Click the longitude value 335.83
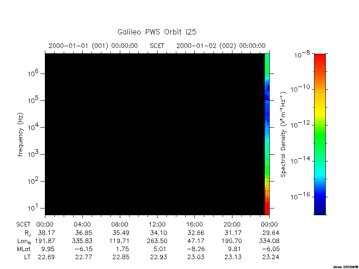Screen dimensions: 359x269 pyautogui.click(x=82, y=241)
